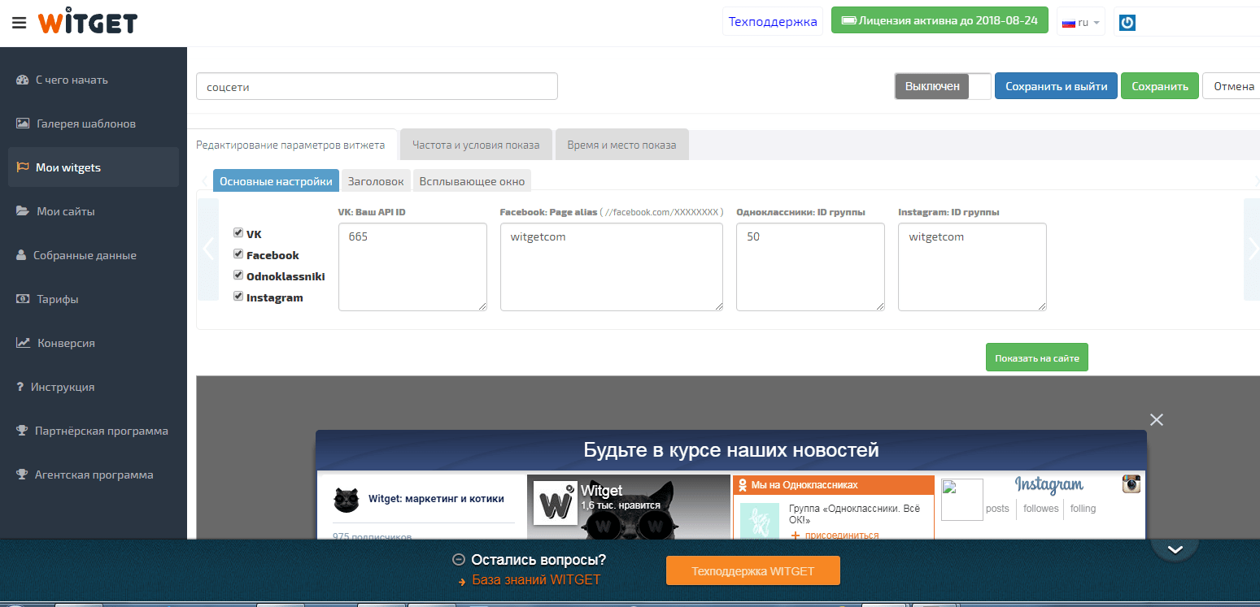The image size is (1260, 607).
Task: Open the База знаний WITGET link
Action: pos(536,580)
